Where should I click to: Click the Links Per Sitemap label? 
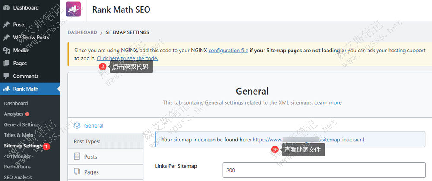176,166
